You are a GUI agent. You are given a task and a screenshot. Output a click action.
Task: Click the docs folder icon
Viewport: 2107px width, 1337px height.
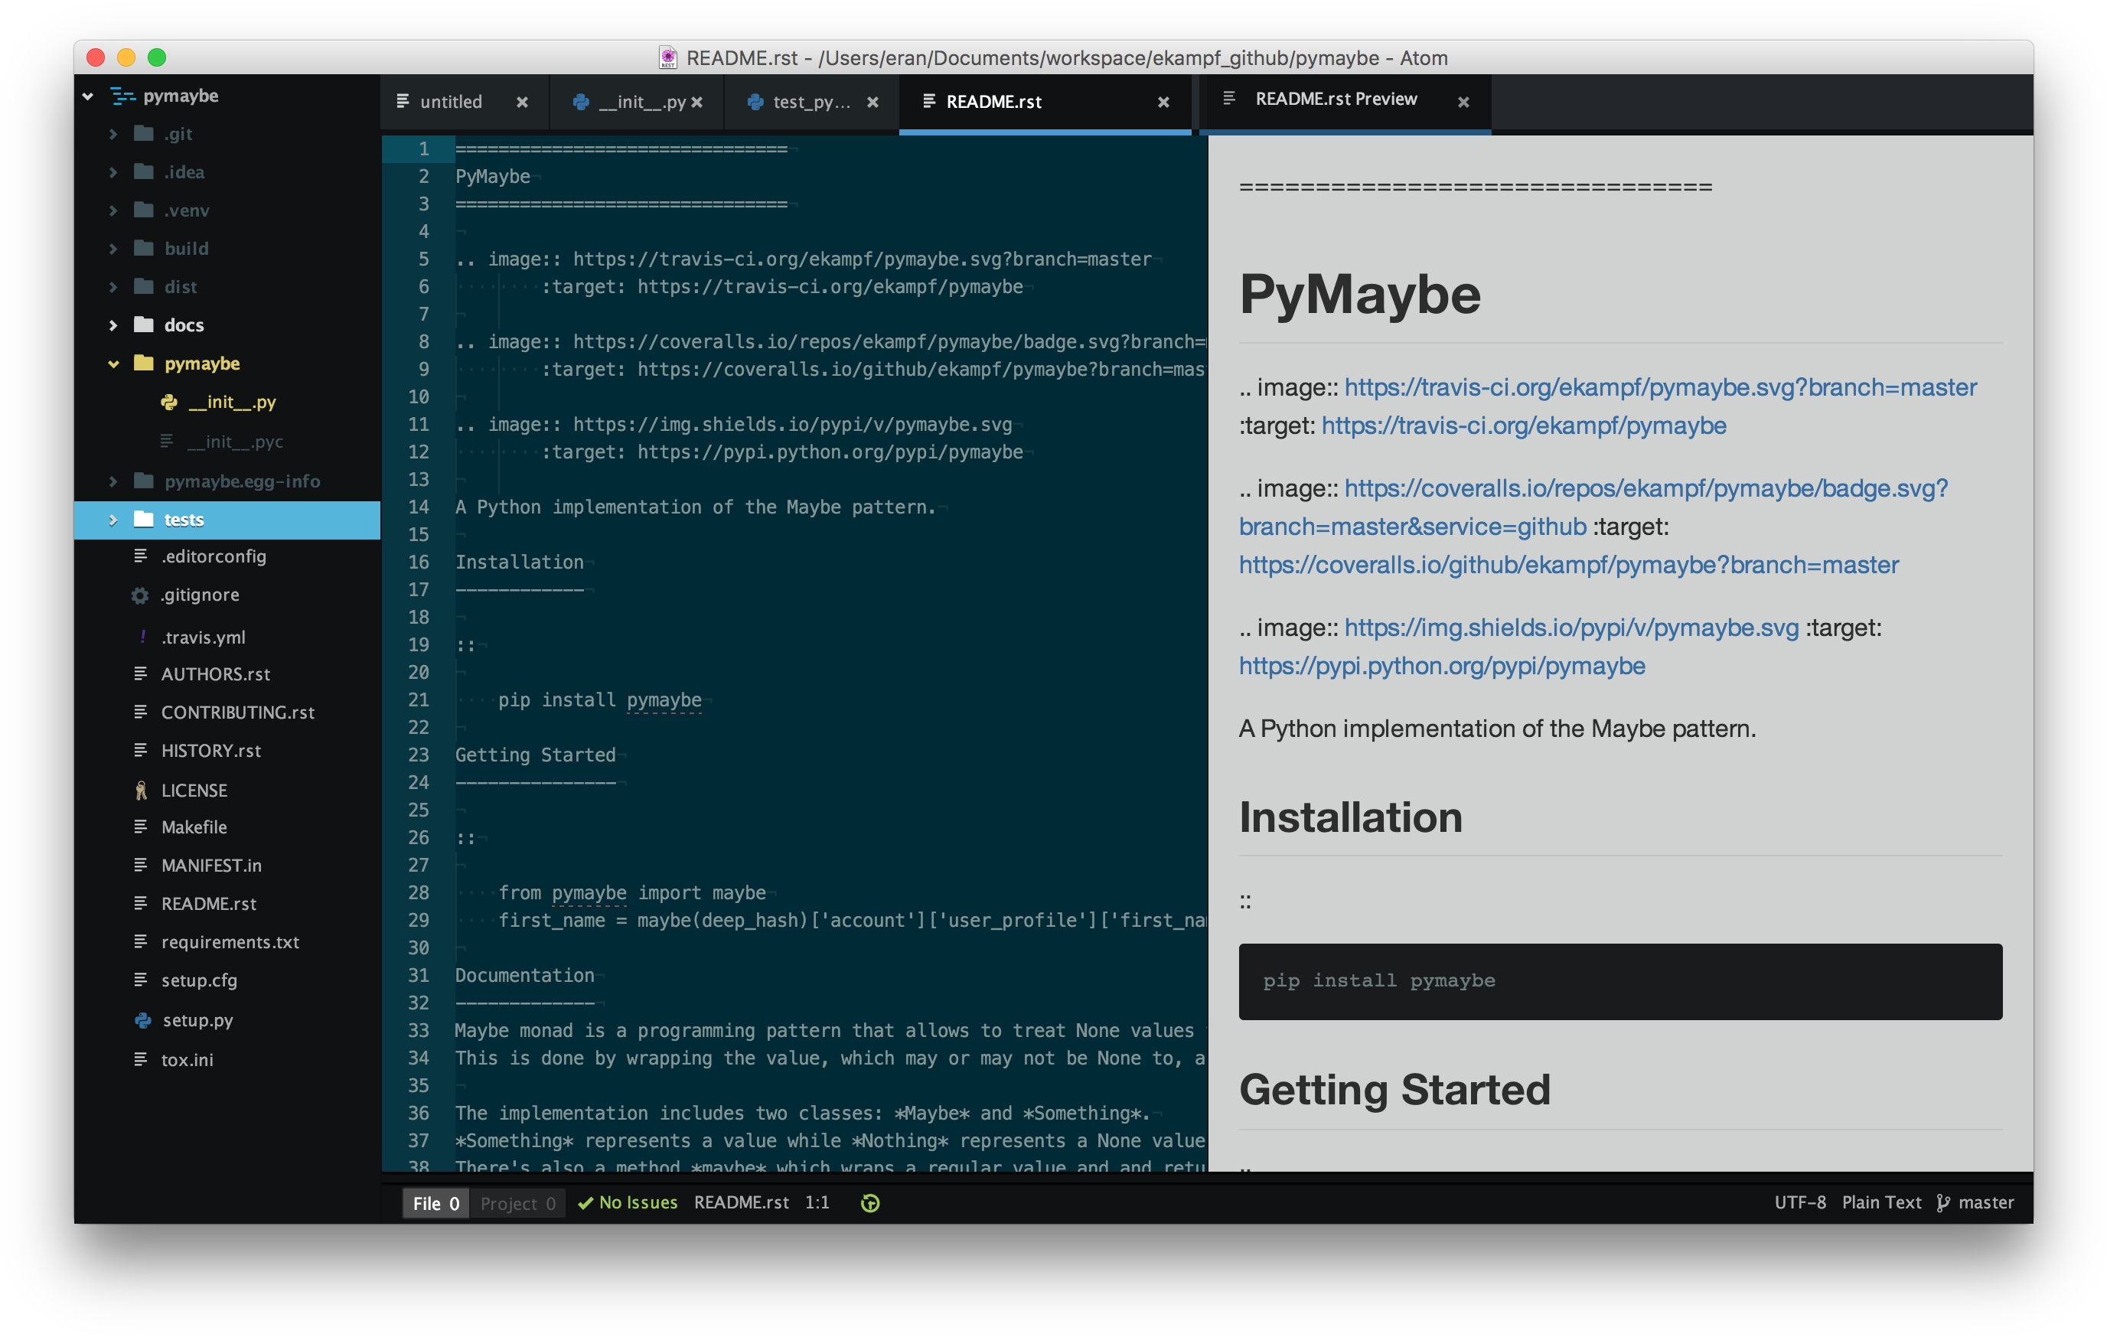143,324
